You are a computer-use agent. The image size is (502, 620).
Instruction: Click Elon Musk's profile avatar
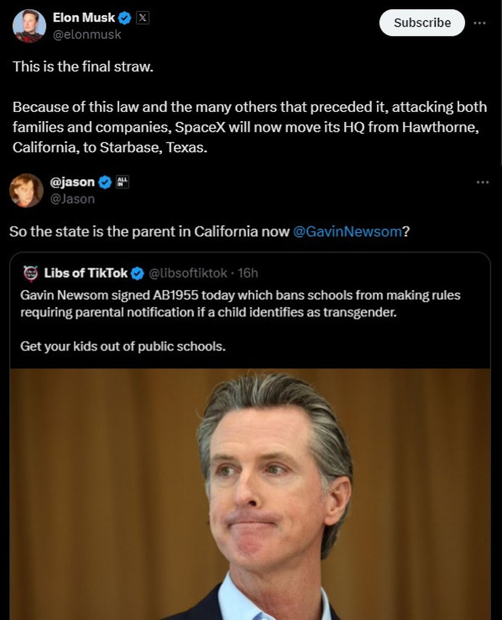pos(27,25)
